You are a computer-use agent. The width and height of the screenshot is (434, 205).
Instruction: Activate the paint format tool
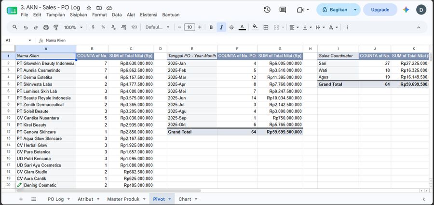(56, 27)
